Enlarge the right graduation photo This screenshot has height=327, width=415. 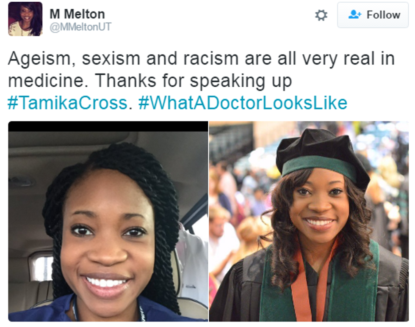tap(309, 221)
